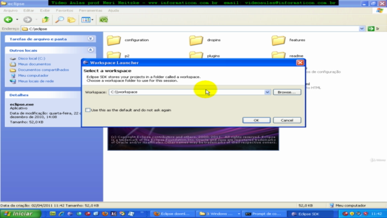The image size is (387, 218).
Task: Select the configuration folder
Action: (x=128, y=40)
